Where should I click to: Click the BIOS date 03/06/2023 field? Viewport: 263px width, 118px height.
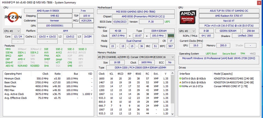pyautogui.click(x=120, y=22)
